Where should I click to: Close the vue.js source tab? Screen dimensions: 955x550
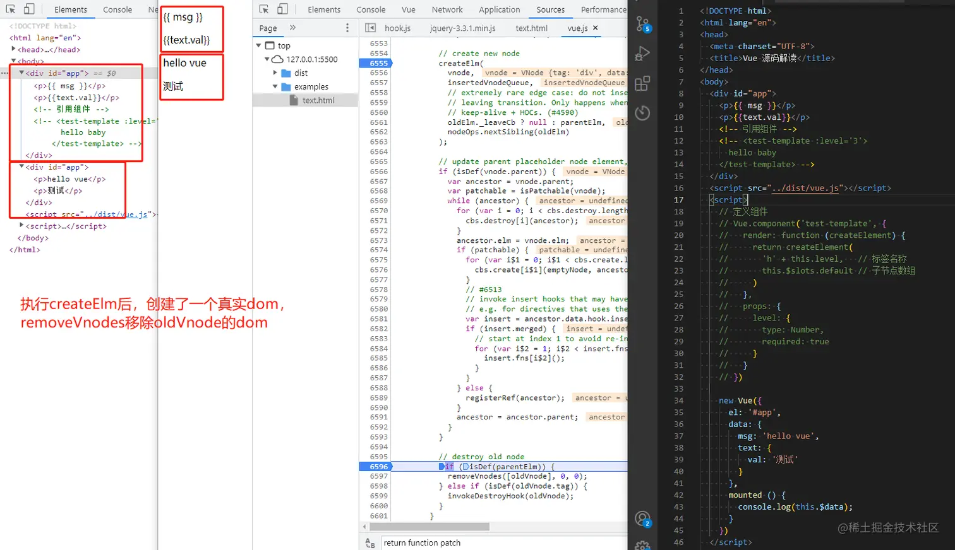pyautogui.click(x=595, y=28)
